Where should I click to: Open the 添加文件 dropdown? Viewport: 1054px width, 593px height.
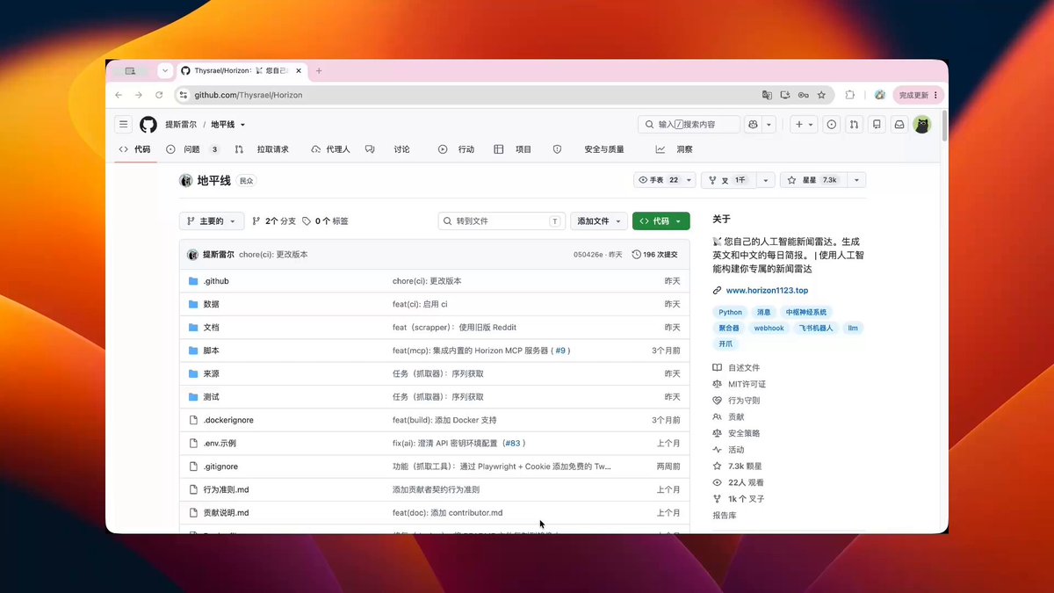point(599,221)
